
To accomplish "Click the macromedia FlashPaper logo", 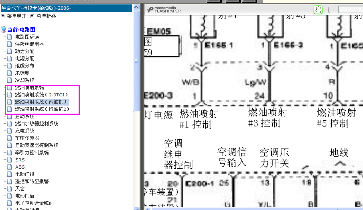I will click(164, 10).
